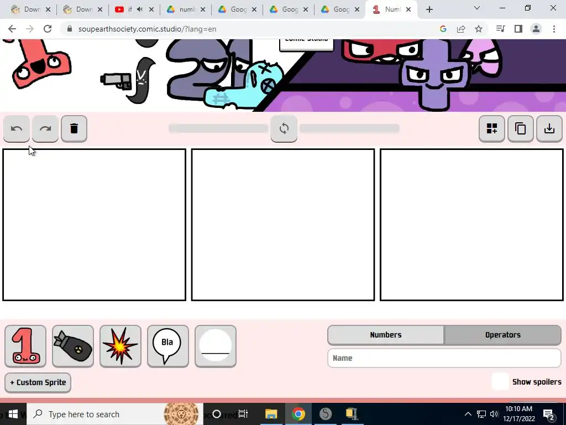Select the blank white circle sprite
The width and height of the screenshot is (566, 425).
[216, 346]
